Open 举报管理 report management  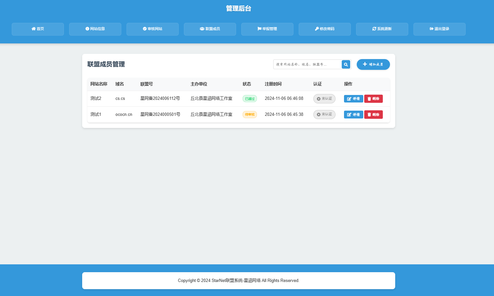click(x=267, y=29)
